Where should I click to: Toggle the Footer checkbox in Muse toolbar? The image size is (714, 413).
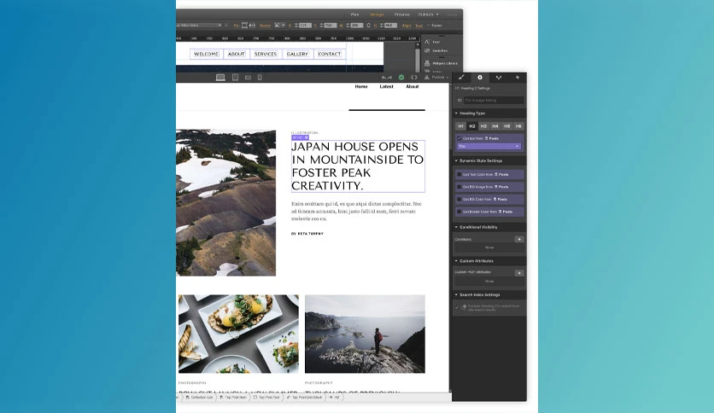pyautogui.click(x=427, y=26)
